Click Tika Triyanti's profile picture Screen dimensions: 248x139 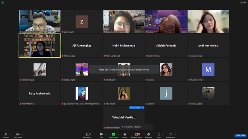coord(124,93)
